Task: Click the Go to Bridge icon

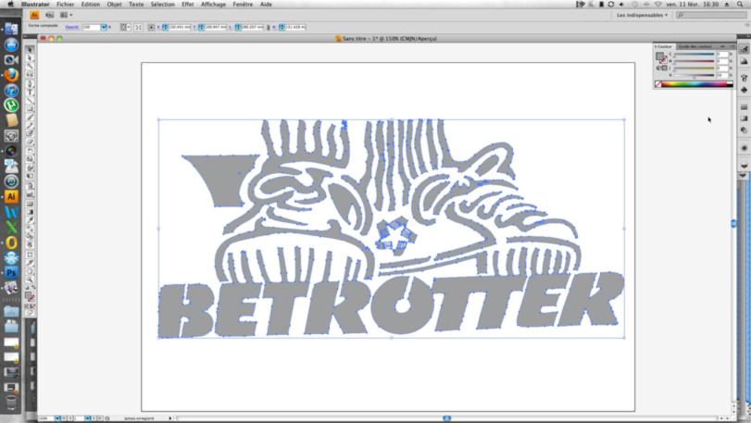Action: [x=49, y=16]
